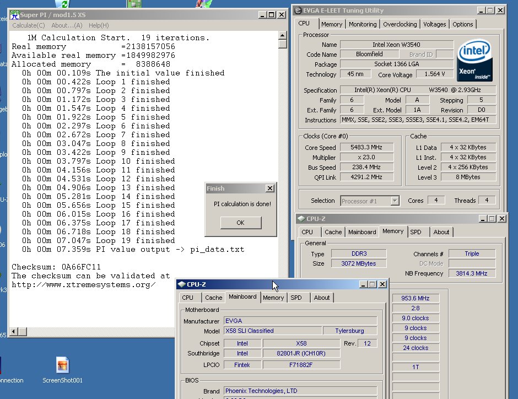Click the EVGA E-LEET title bar logo
The image size is (518, 399).
298,10
